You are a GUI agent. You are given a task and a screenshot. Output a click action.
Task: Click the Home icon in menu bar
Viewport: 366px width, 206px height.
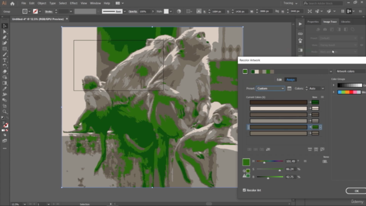[x=13, y=3]
